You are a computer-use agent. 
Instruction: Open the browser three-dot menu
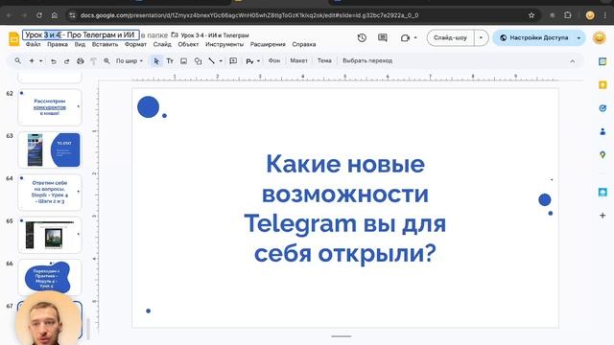click(x=605, y=15)
